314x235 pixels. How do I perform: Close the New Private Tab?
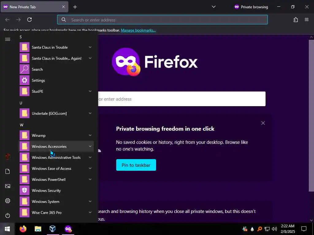click(x=63, y=7)
